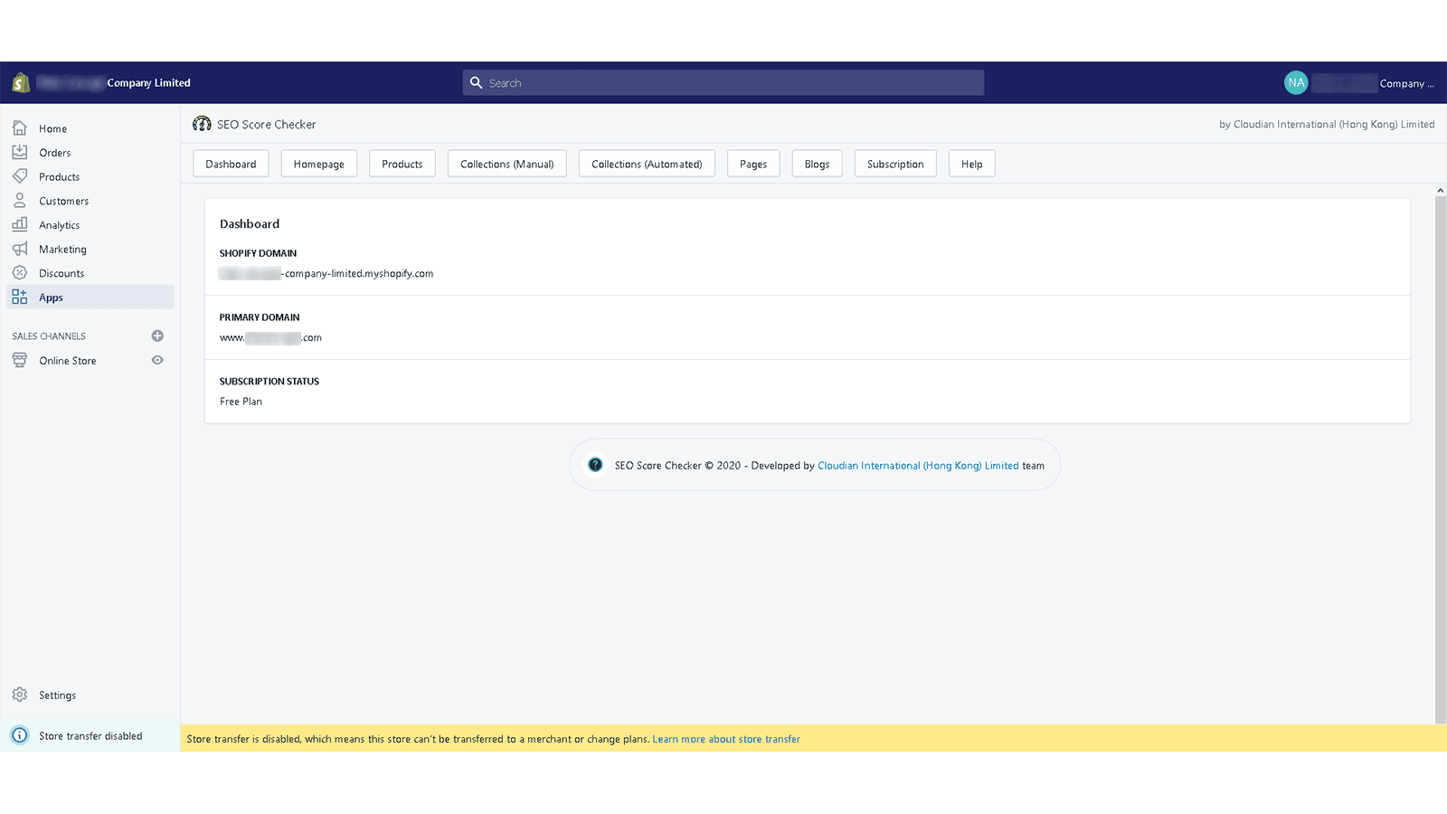Click the Store transfer disabled info icon

(20, 735)
